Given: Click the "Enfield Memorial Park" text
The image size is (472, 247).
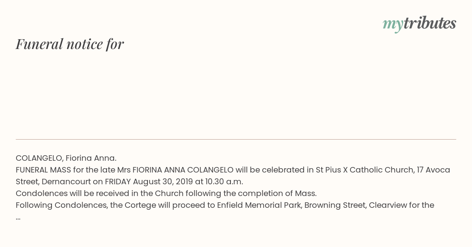Looking at the screenshot, I should (x=259, y=205).
